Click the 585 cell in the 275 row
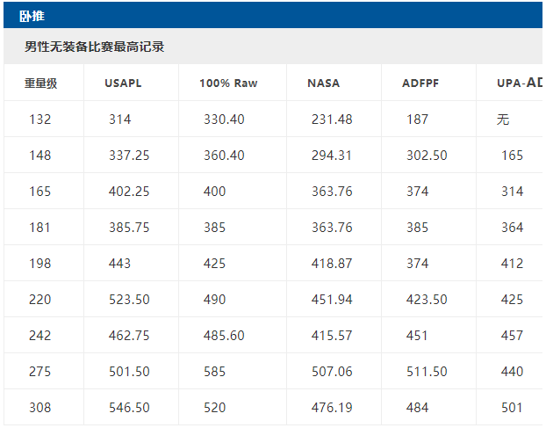546x428 pixels. pos(214,372)
